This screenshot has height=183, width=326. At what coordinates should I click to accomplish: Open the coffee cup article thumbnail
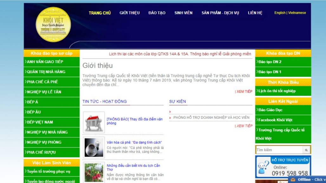coord(94,148)
